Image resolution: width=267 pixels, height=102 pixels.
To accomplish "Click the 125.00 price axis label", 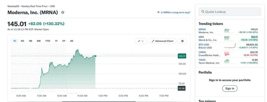I will point(182,64).
